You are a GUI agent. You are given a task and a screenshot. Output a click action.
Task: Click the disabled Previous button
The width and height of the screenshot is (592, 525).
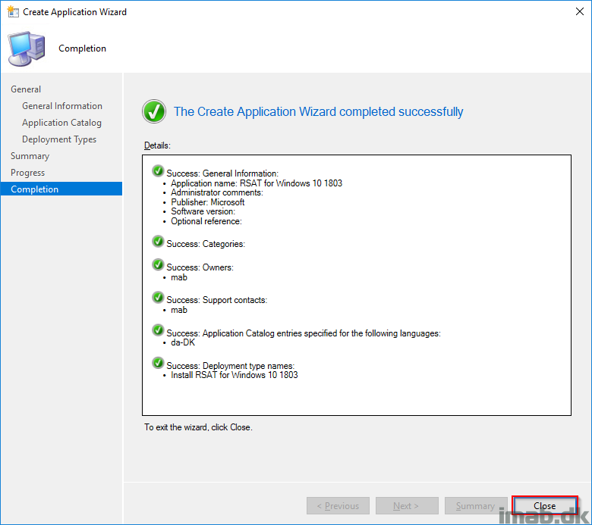click(338, 506)
